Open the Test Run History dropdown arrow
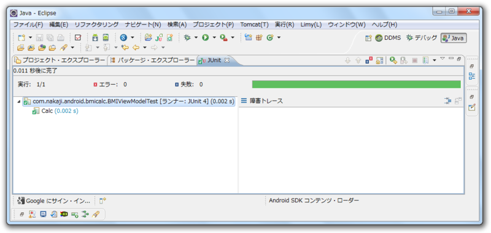This screenshot has height=233, width=491. [x=435, y=60]
